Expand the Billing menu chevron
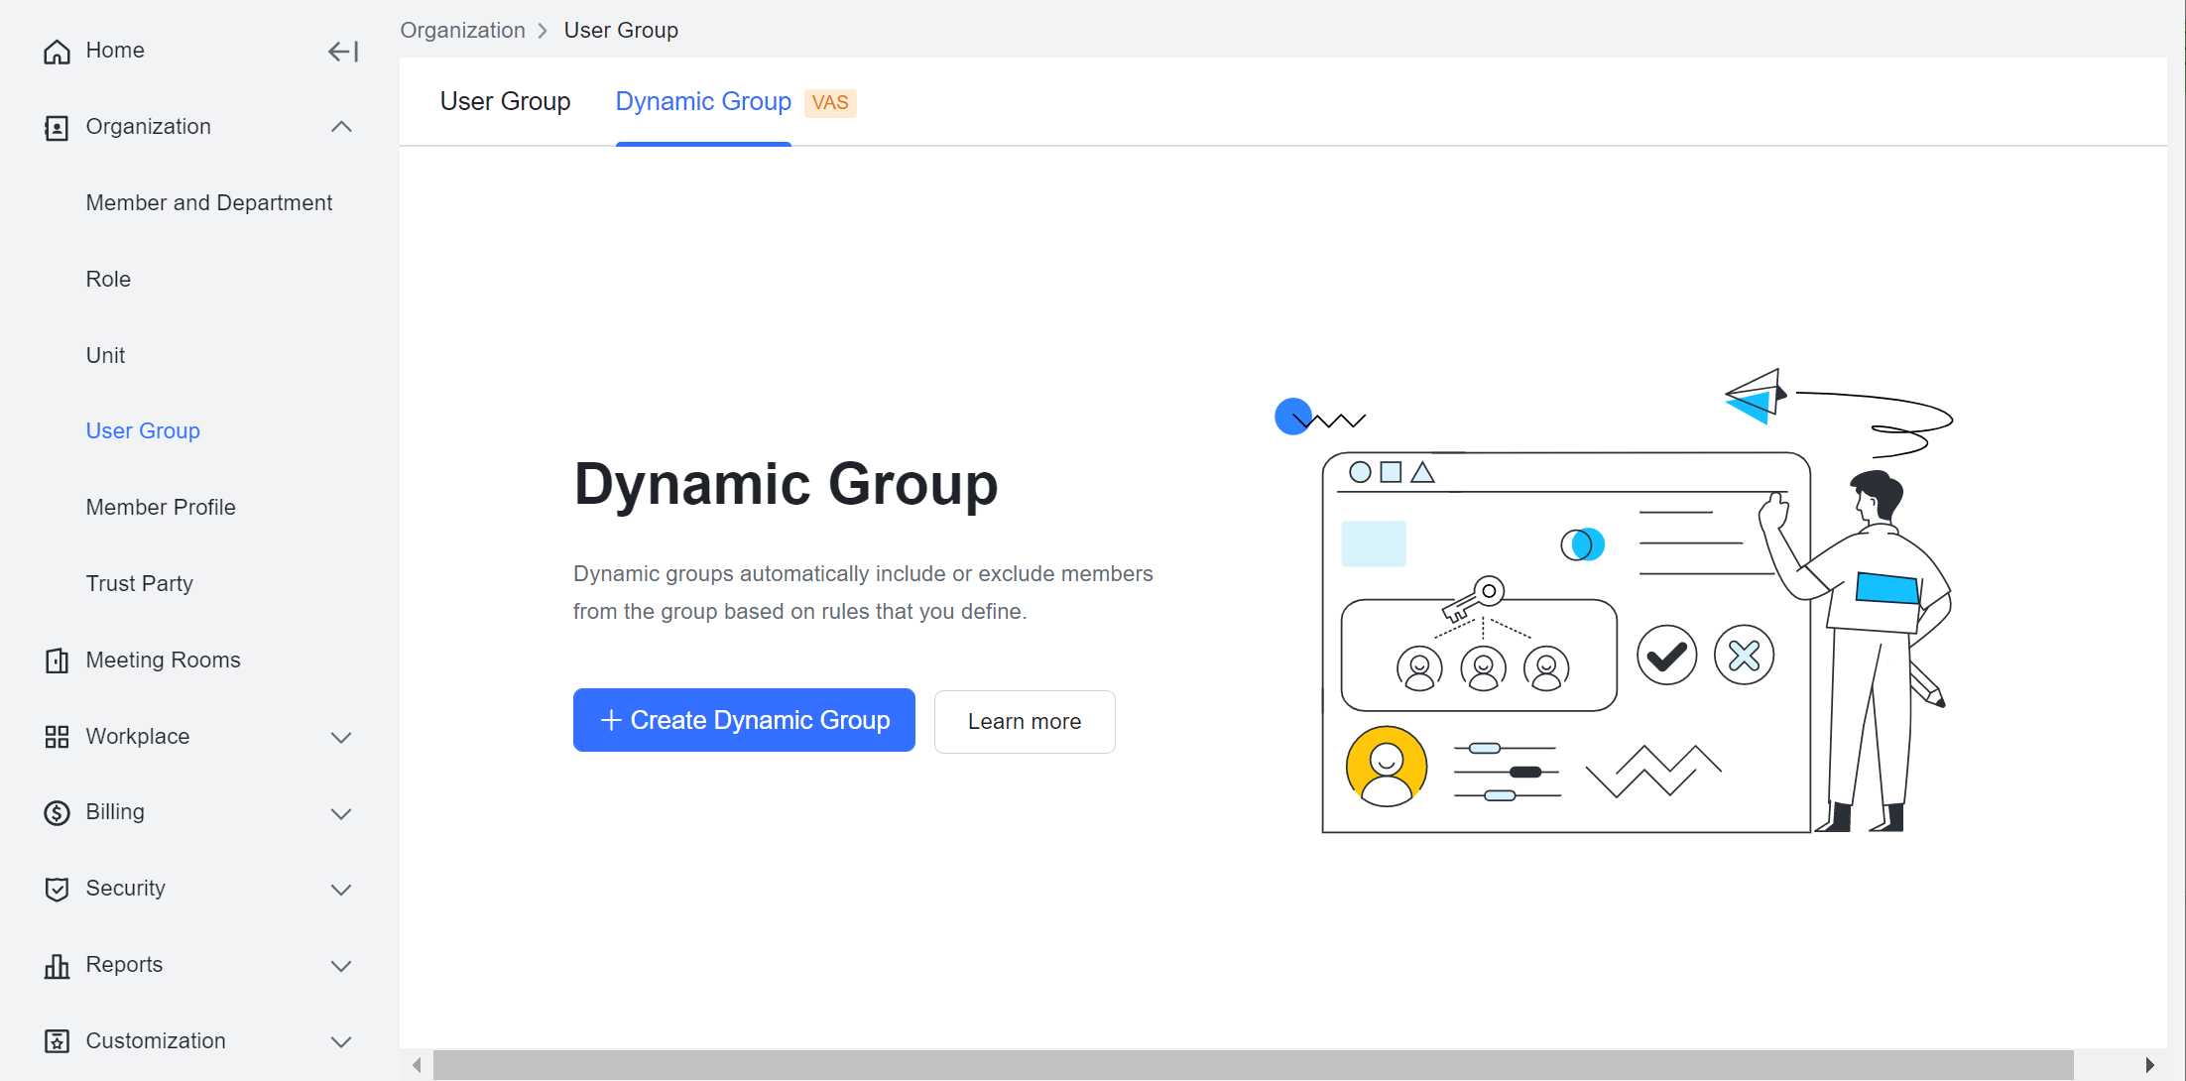Viewport: 2186px width, 1081px height. click(x=341, y=813)
